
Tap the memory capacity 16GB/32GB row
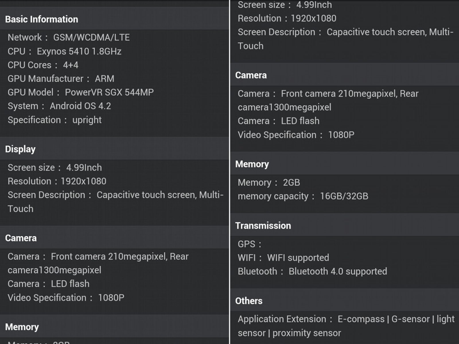(x=303, y=196)
